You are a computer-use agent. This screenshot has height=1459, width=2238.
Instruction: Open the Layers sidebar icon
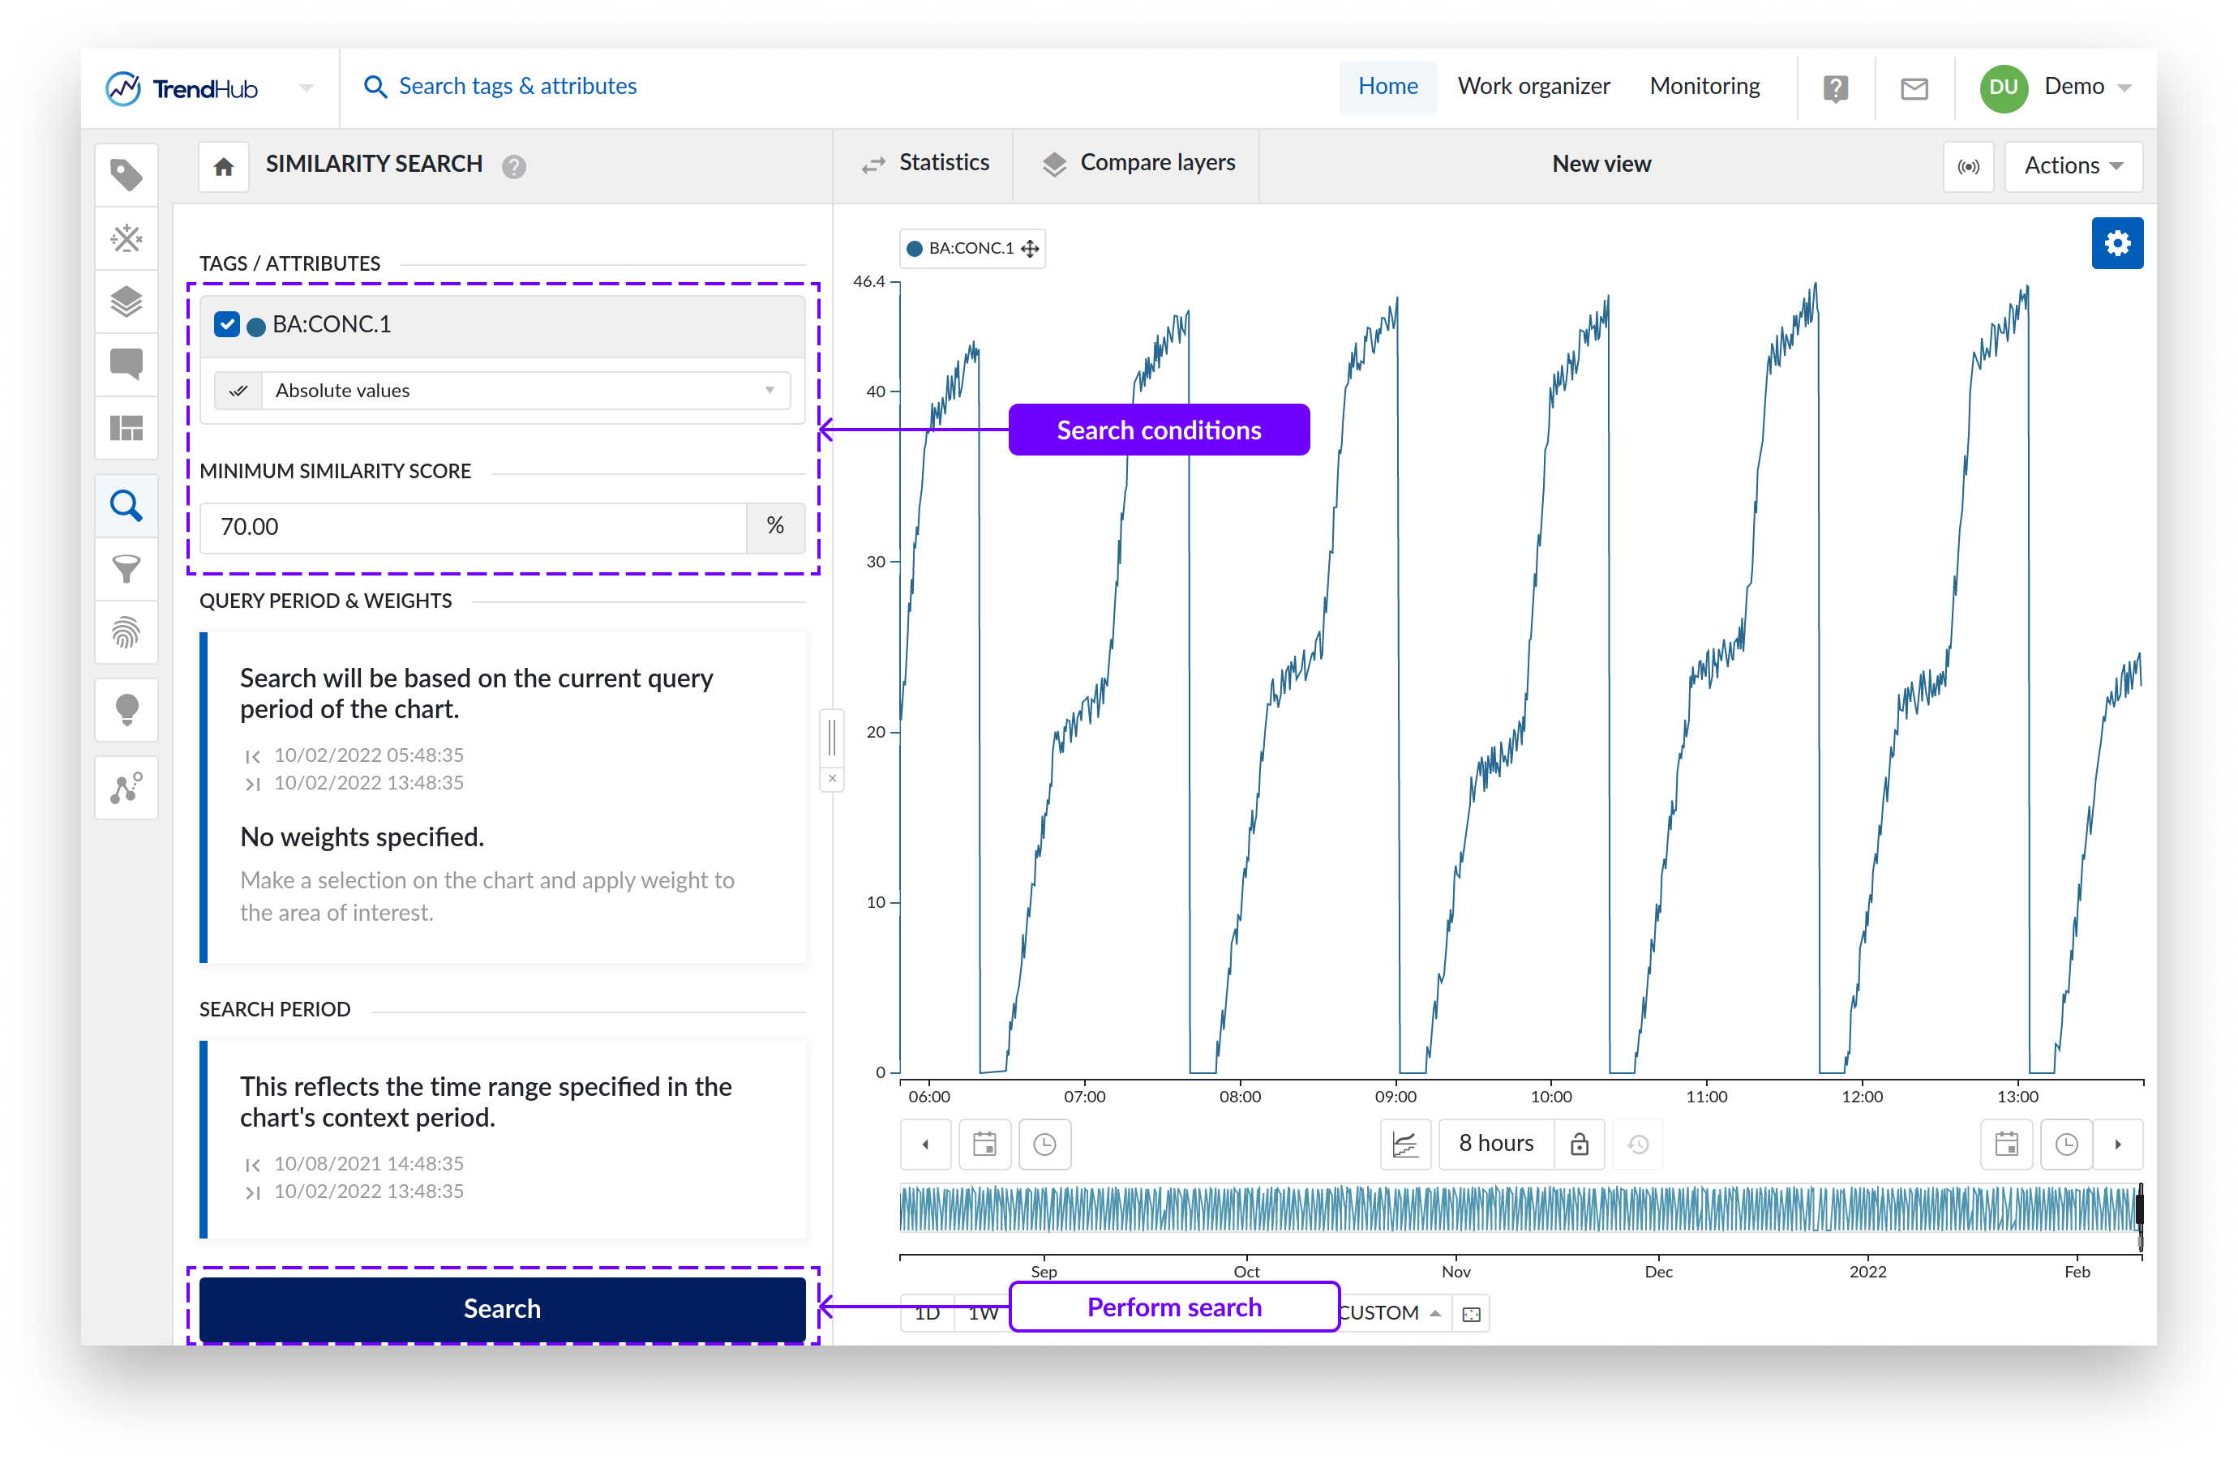[126, 302]
